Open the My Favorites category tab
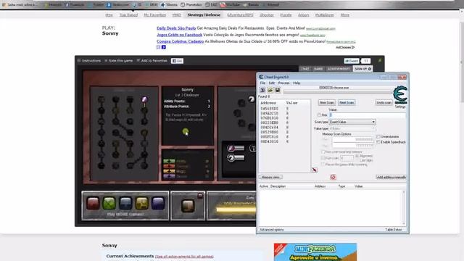The image size is (464, 261). pyautogui.click(x=154, y=14)
